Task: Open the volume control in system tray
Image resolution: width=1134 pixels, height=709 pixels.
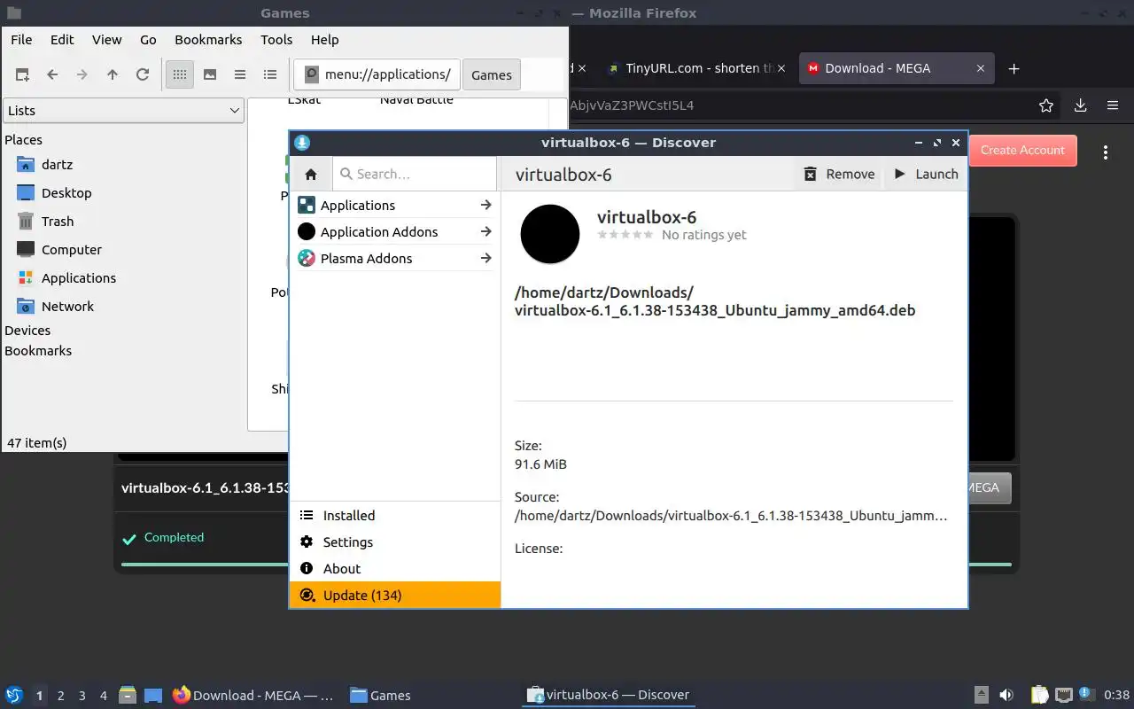Action: (1006, 695)
